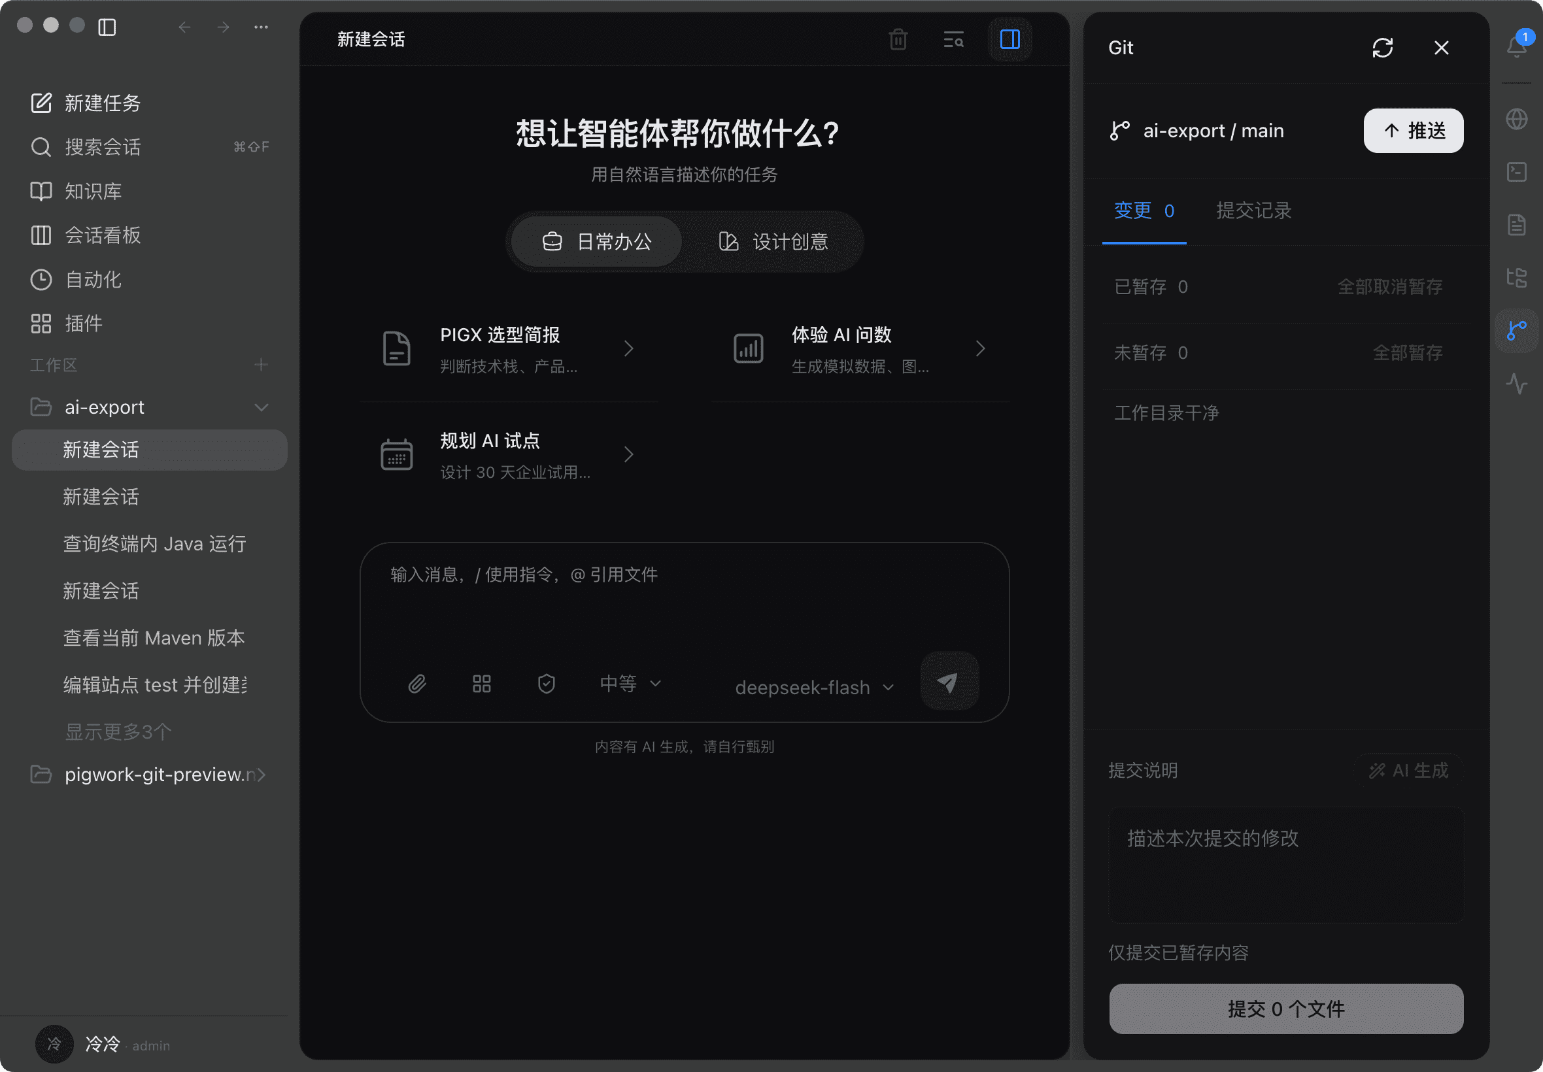
Task: Refresh the Git panel
Action: tap(1382, 48)
